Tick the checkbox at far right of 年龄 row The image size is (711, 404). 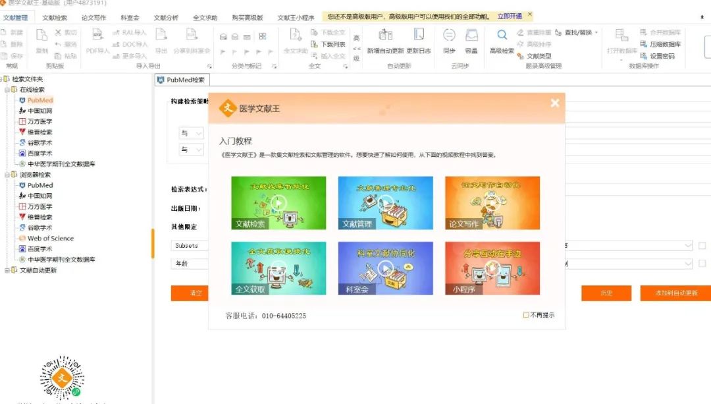(702, 263)
